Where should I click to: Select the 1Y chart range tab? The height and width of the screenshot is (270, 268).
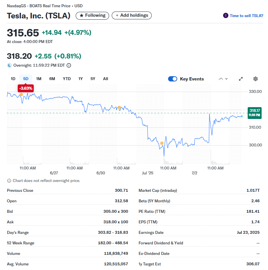click(81, 79)
